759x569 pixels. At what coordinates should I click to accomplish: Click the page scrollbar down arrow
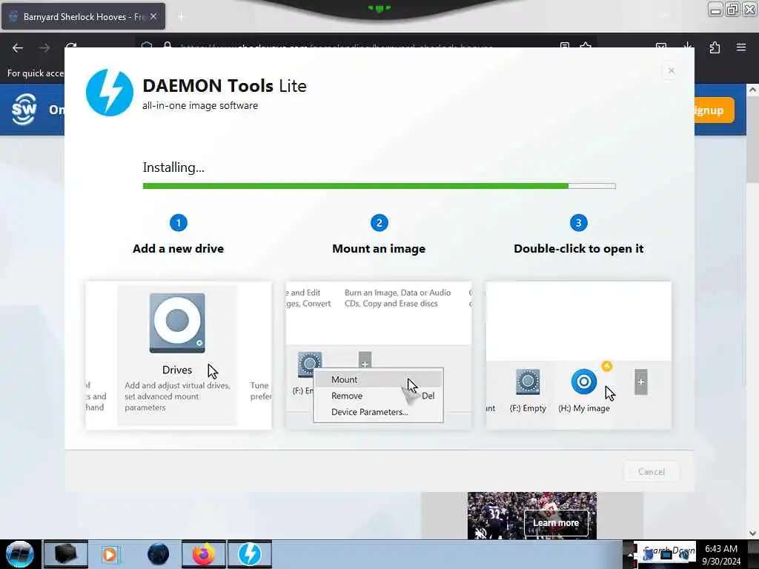coord(753,533)
